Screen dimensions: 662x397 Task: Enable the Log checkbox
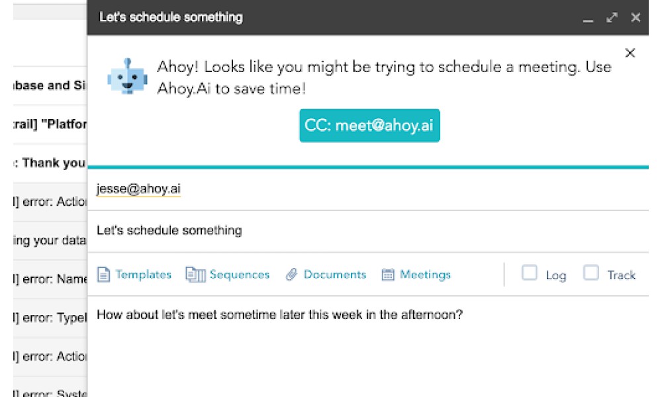pos(530,273)
